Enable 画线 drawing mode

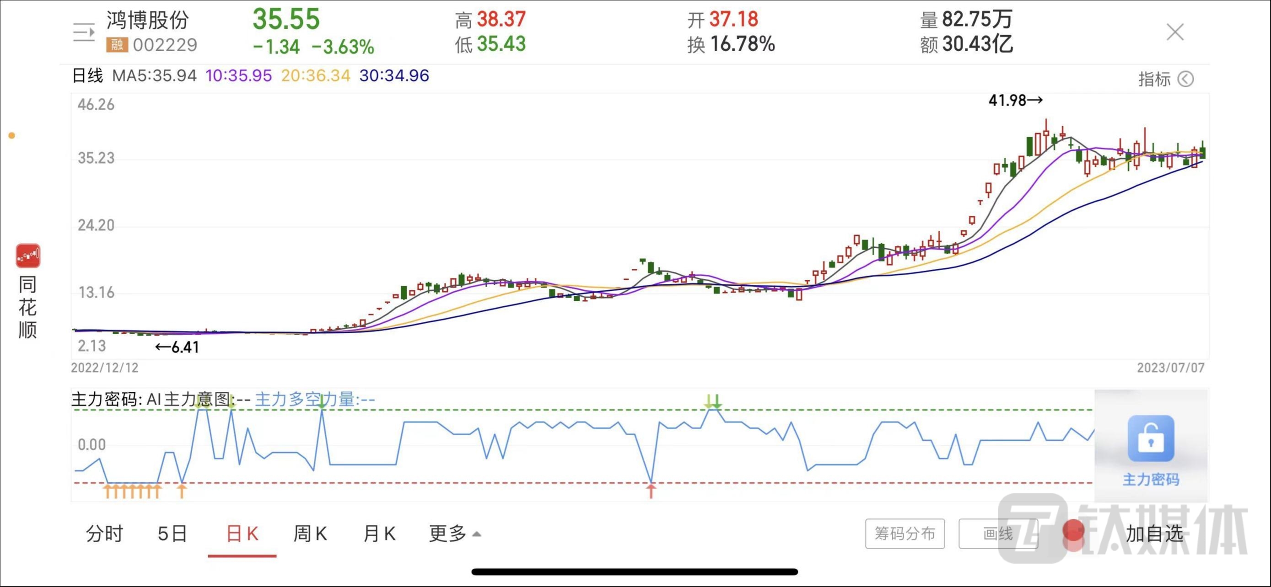click(998, 533)
